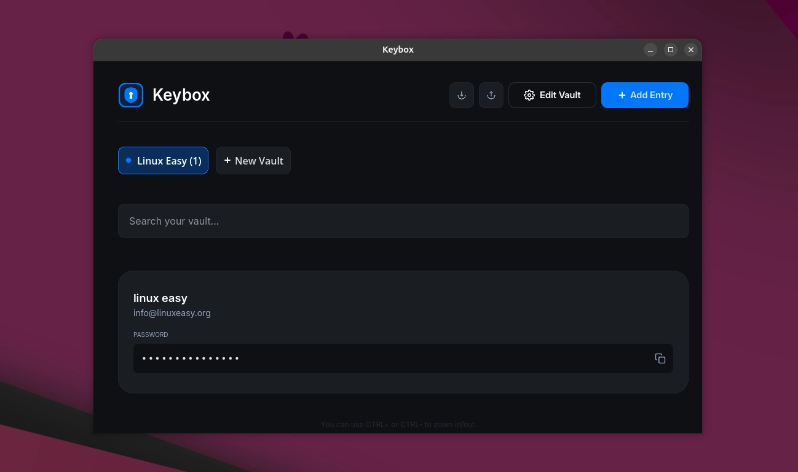Click the Keybox shield logo icon
Viewport: 798px width, 472px height.
(130, 95)
